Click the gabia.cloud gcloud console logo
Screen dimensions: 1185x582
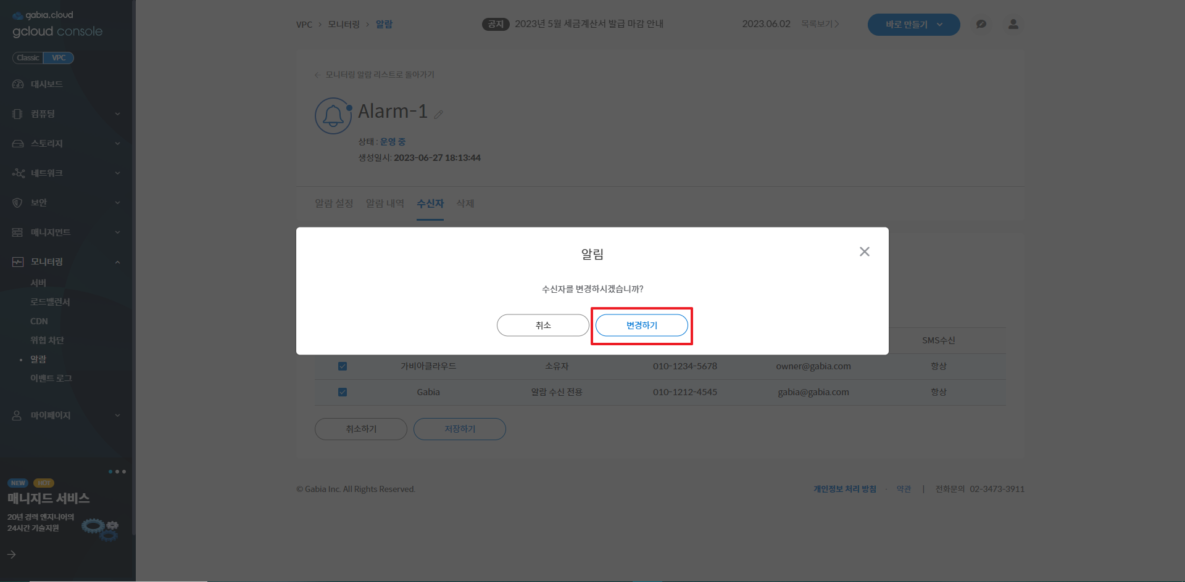[x=57, y=25]
